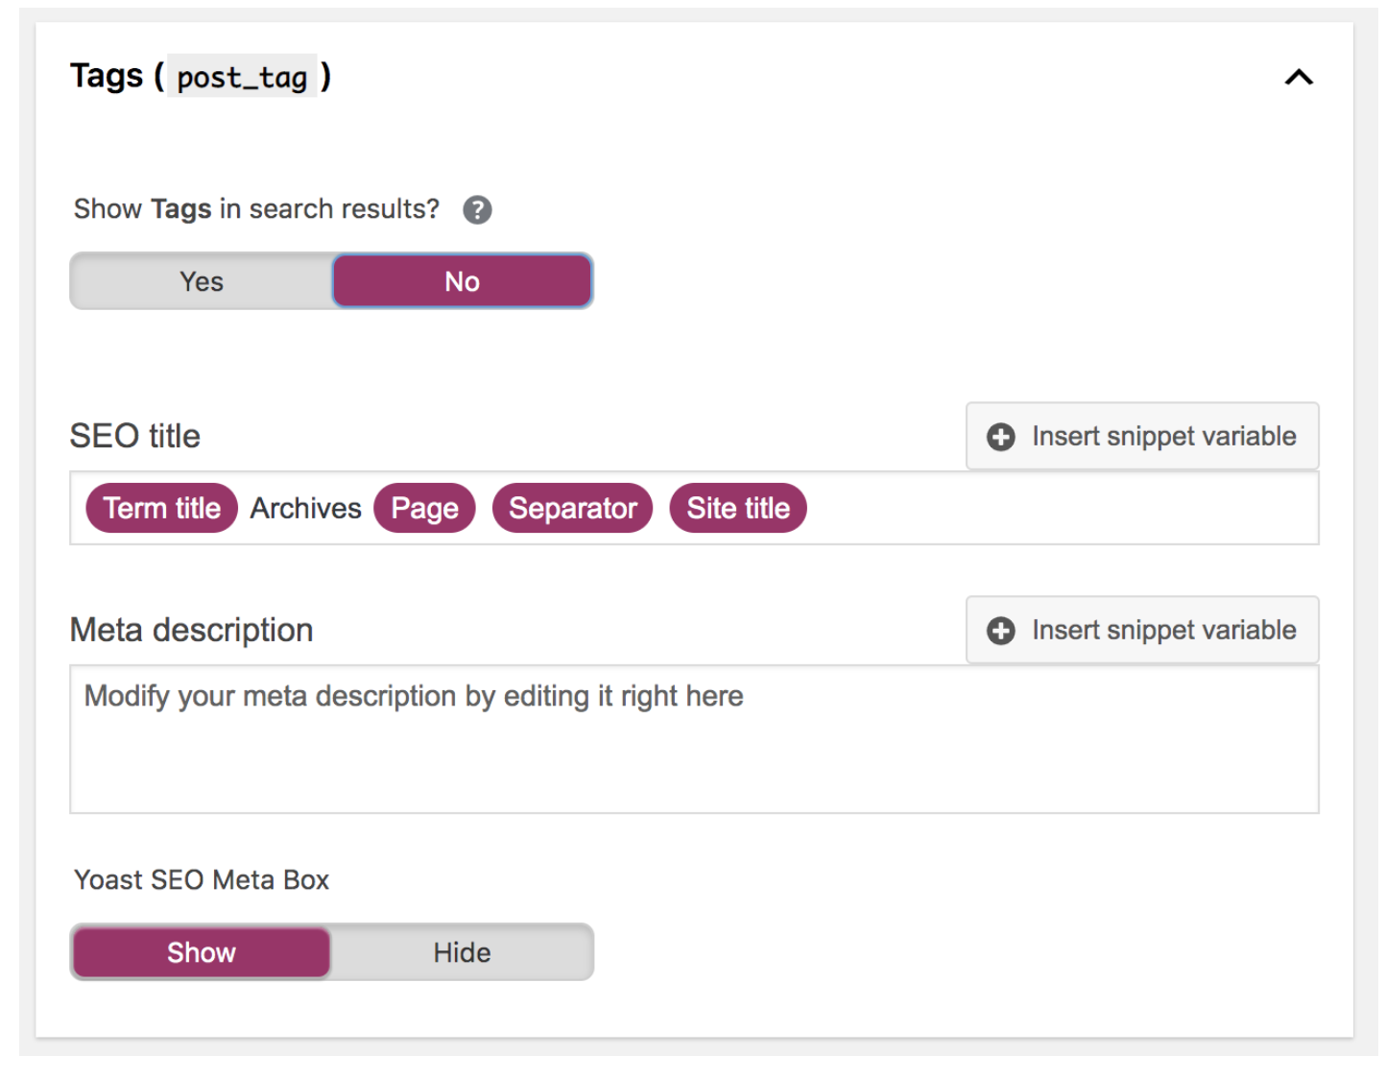Click the Show Tags in search results label
This screenshot has height=1079, width=1386.
(256, 209)
